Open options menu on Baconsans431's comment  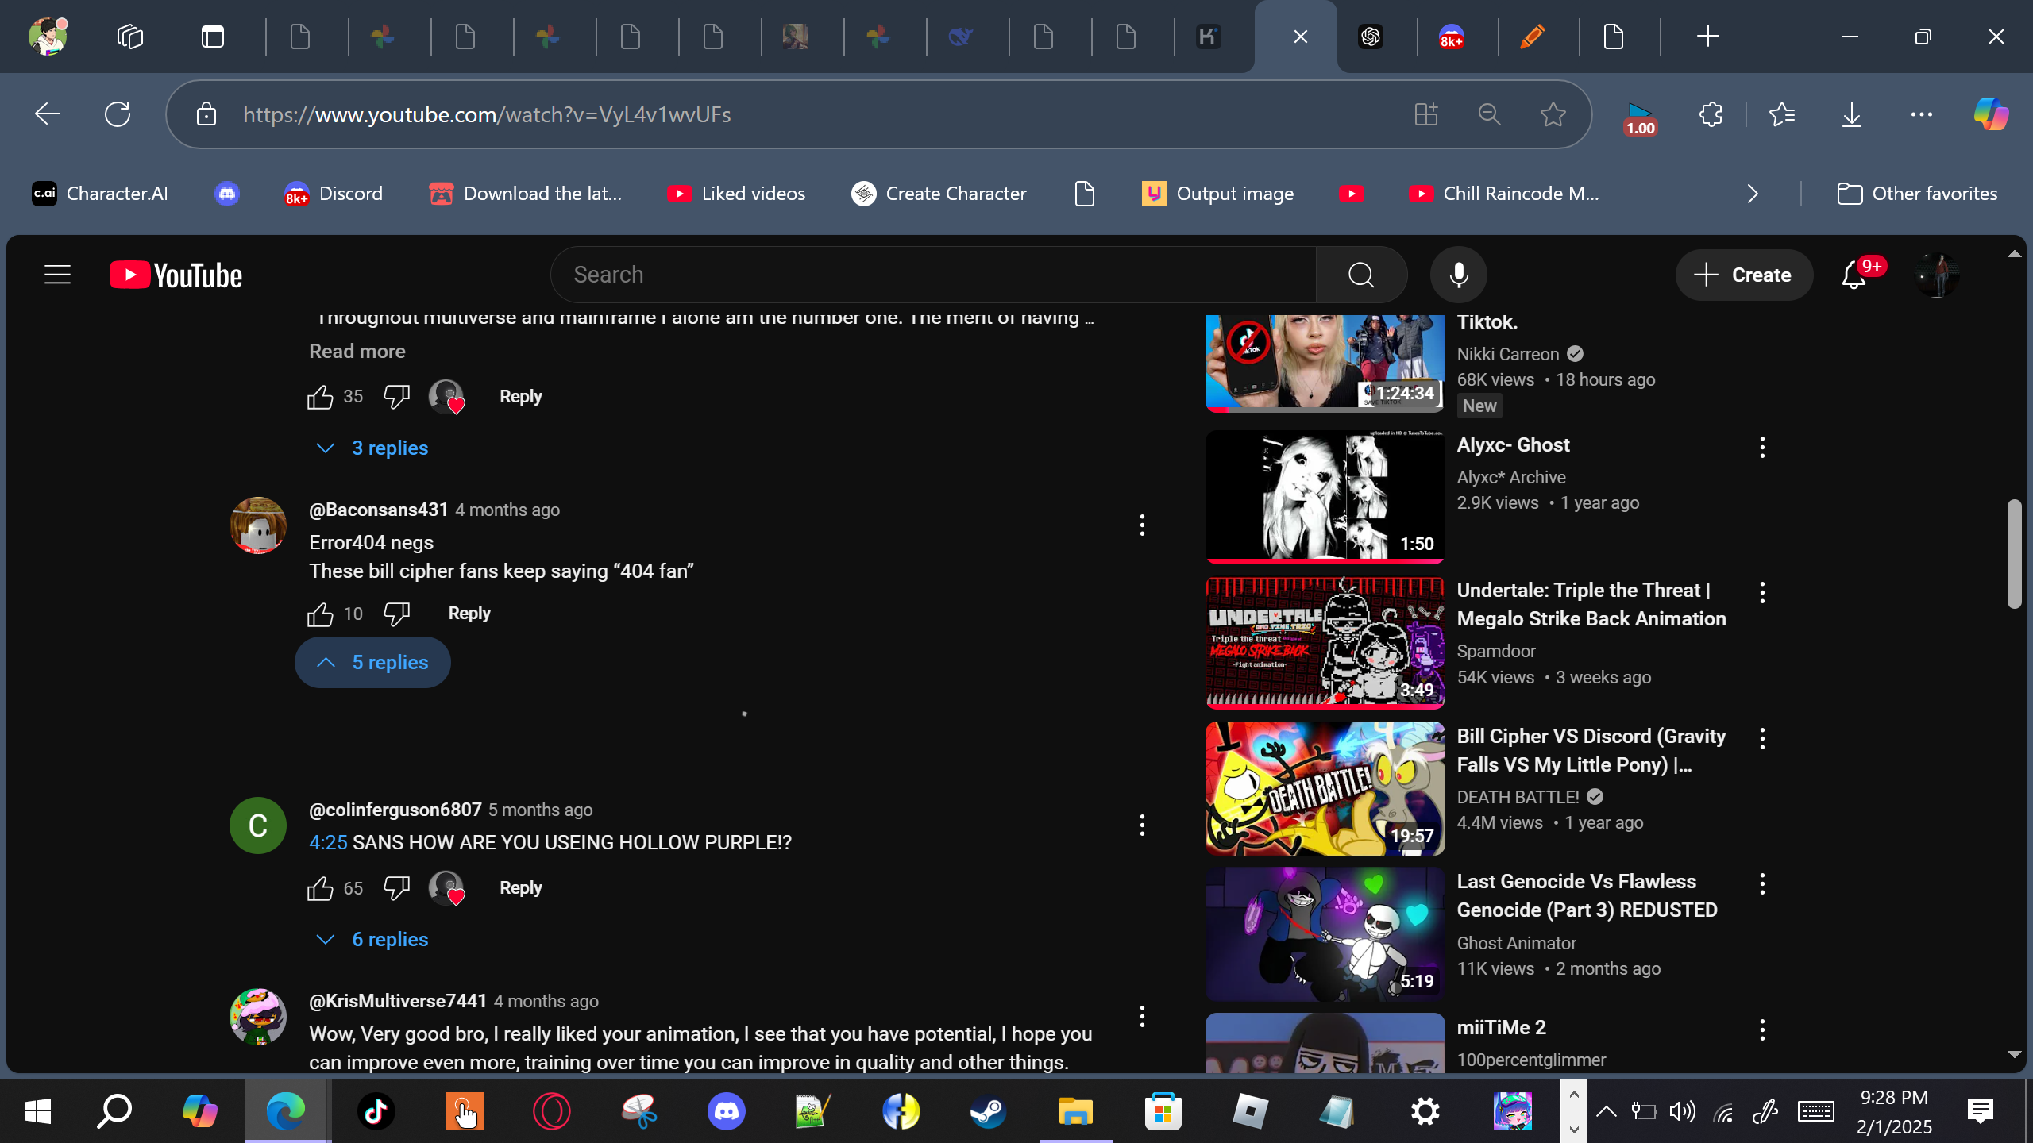click(x=1142, y=525)
